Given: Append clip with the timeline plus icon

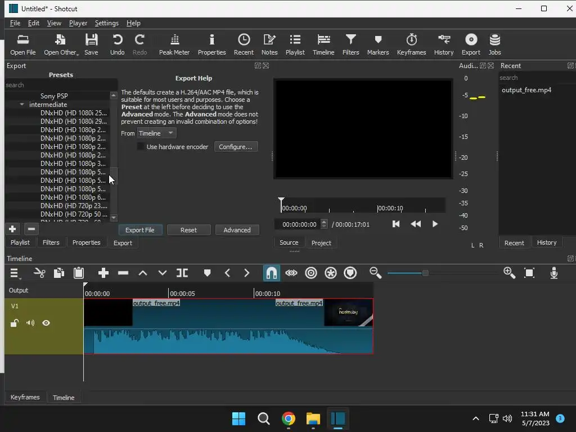Looking at the screenshot, I should tap(103, 273).
